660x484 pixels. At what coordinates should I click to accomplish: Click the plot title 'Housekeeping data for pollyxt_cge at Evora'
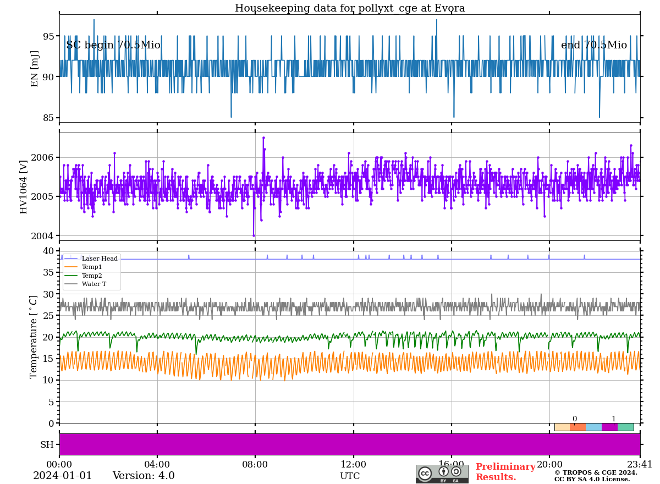[x=350, y=8]
